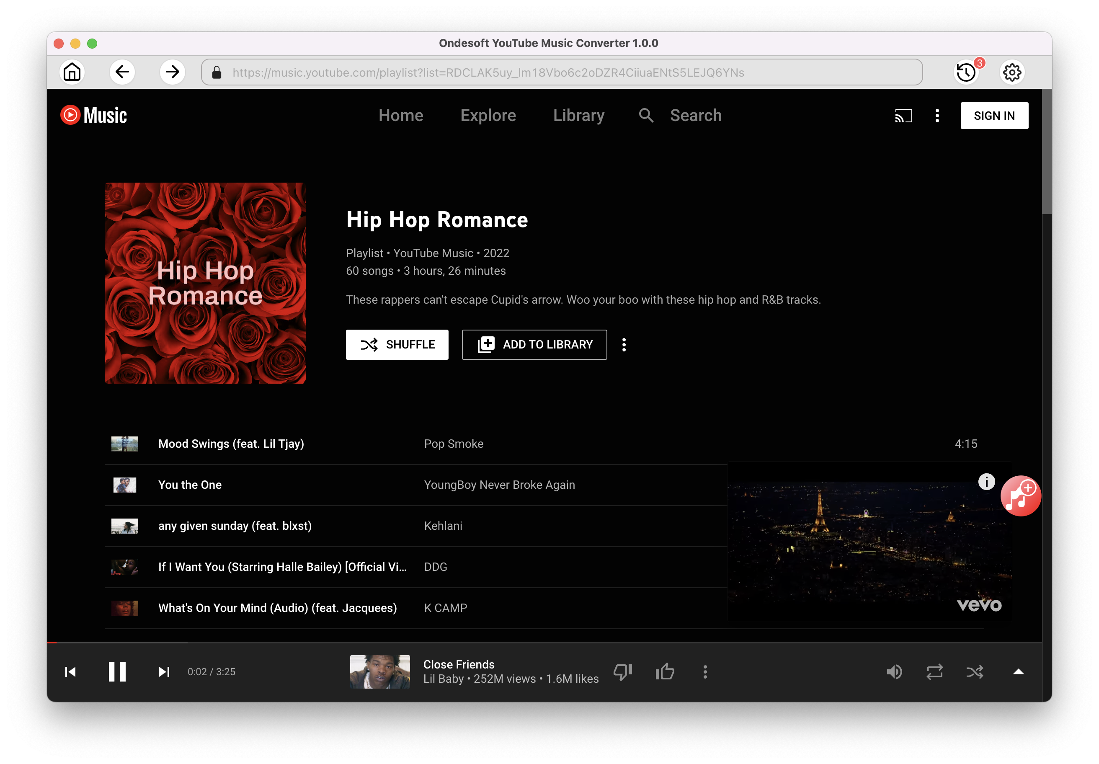Select the Explore tab

(488, 116)
